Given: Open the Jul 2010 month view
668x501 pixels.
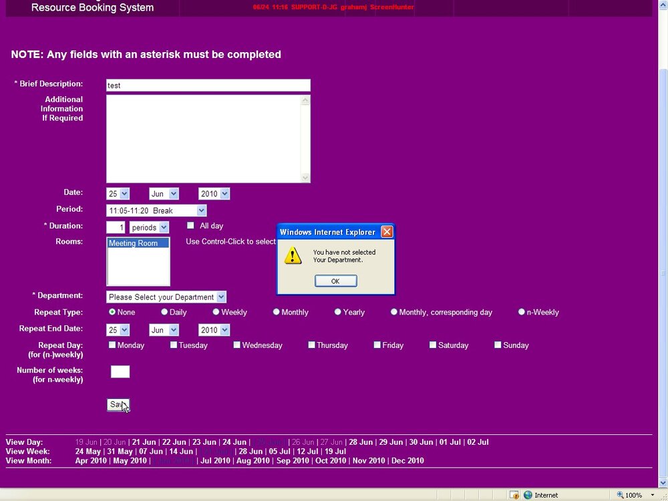Looking at the screenshot, I should (215, 460).
